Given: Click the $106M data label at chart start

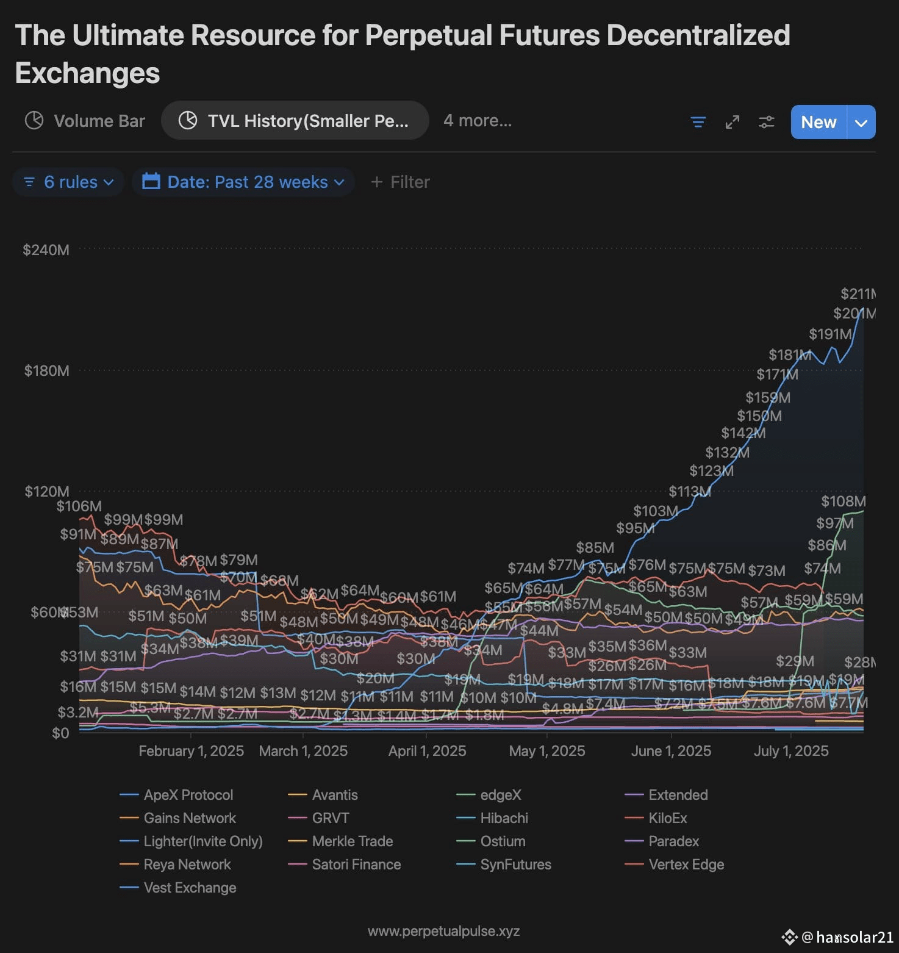Looking at the screenshot, I should pyautogui.click(x=79, y=506).
